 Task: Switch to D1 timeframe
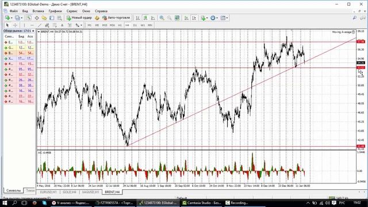pos(135,25)
